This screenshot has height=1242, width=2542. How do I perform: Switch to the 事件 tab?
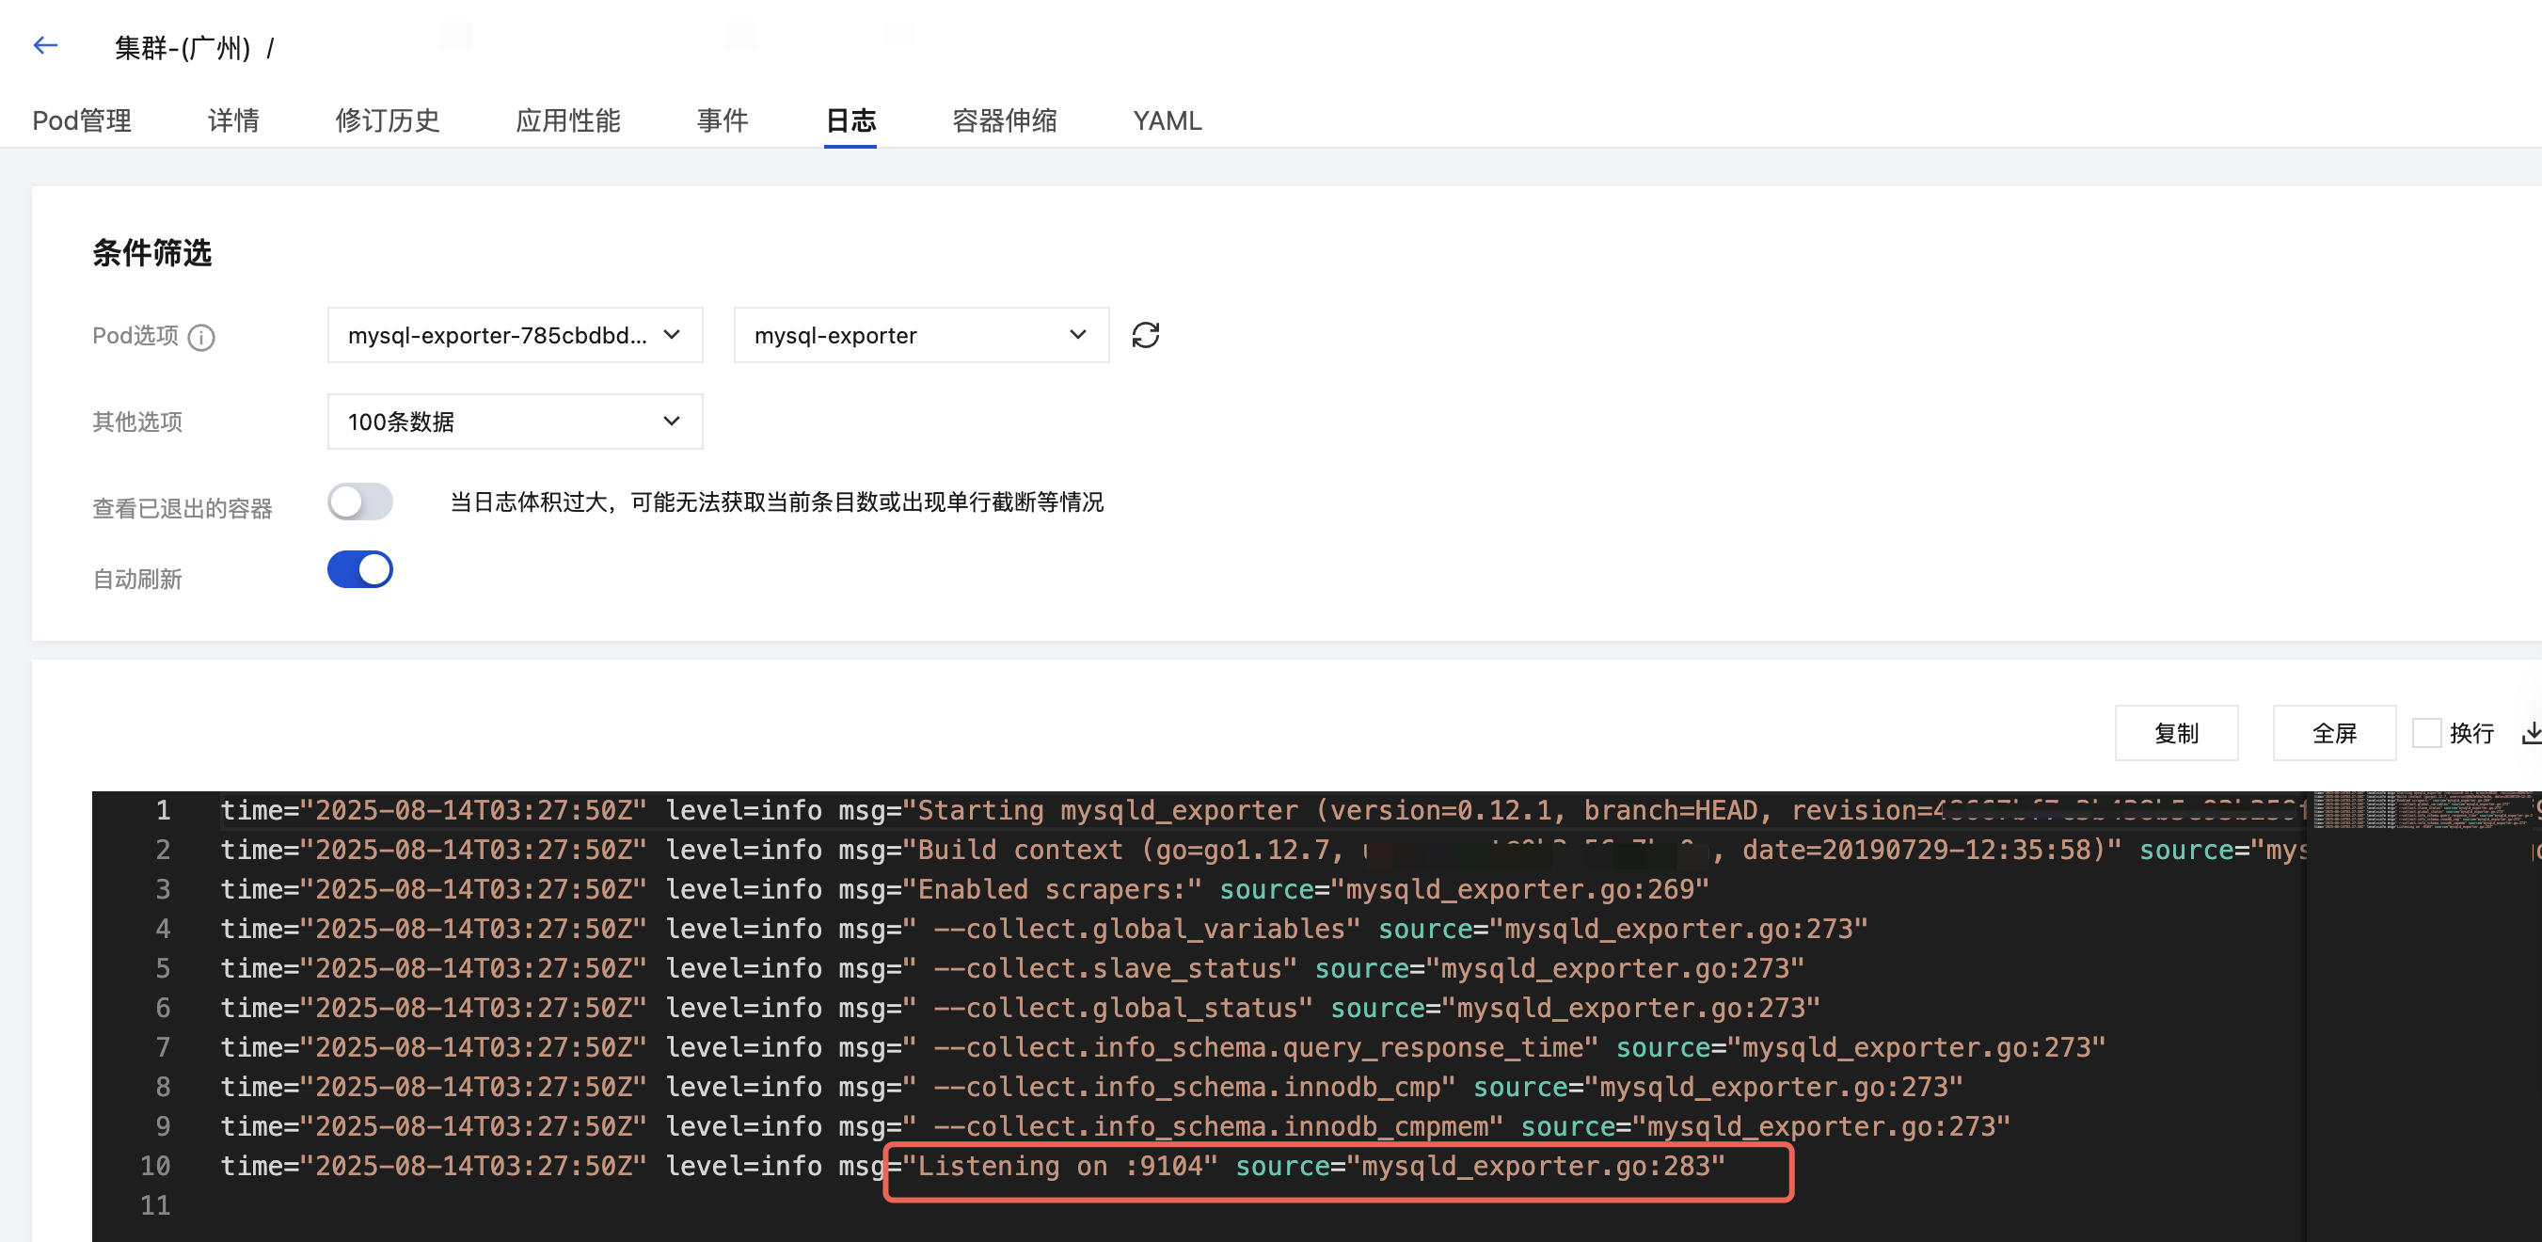pyautogui.click(x=723, y=120)
